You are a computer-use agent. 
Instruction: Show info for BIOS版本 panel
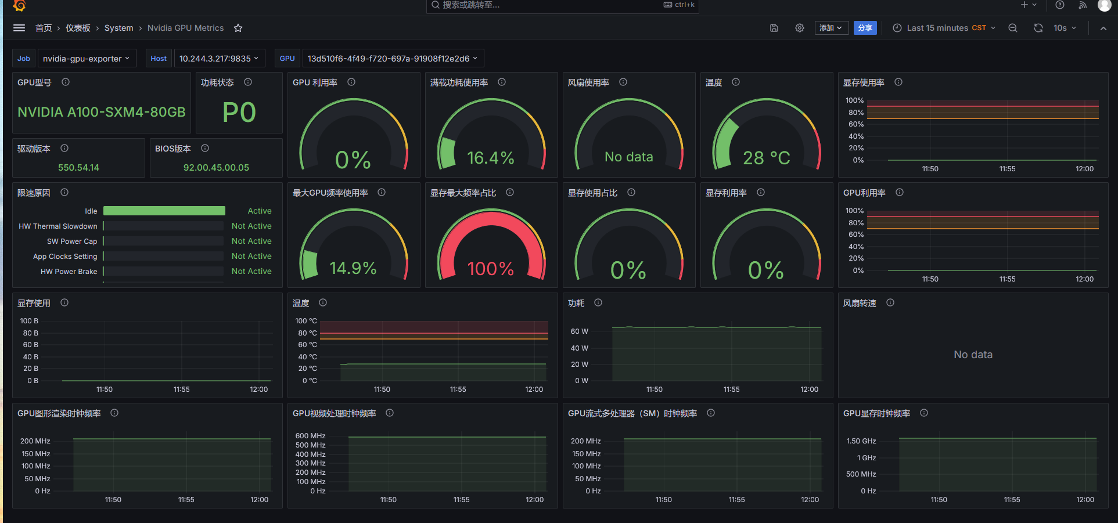(x=205, y=149)
